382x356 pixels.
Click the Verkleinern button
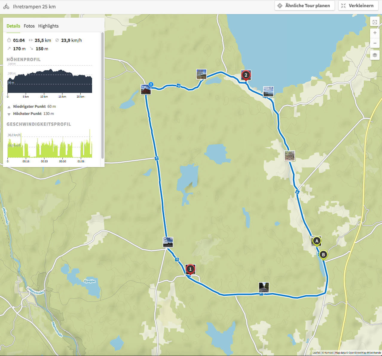(357, 6)
